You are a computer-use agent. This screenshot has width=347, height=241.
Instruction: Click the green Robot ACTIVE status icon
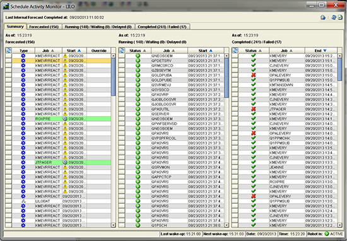click(326, 233)
